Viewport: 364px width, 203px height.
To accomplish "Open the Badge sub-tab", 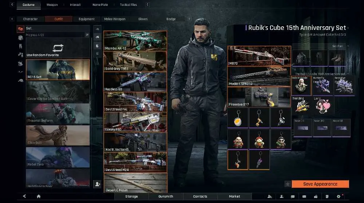I will coord(171,19).
